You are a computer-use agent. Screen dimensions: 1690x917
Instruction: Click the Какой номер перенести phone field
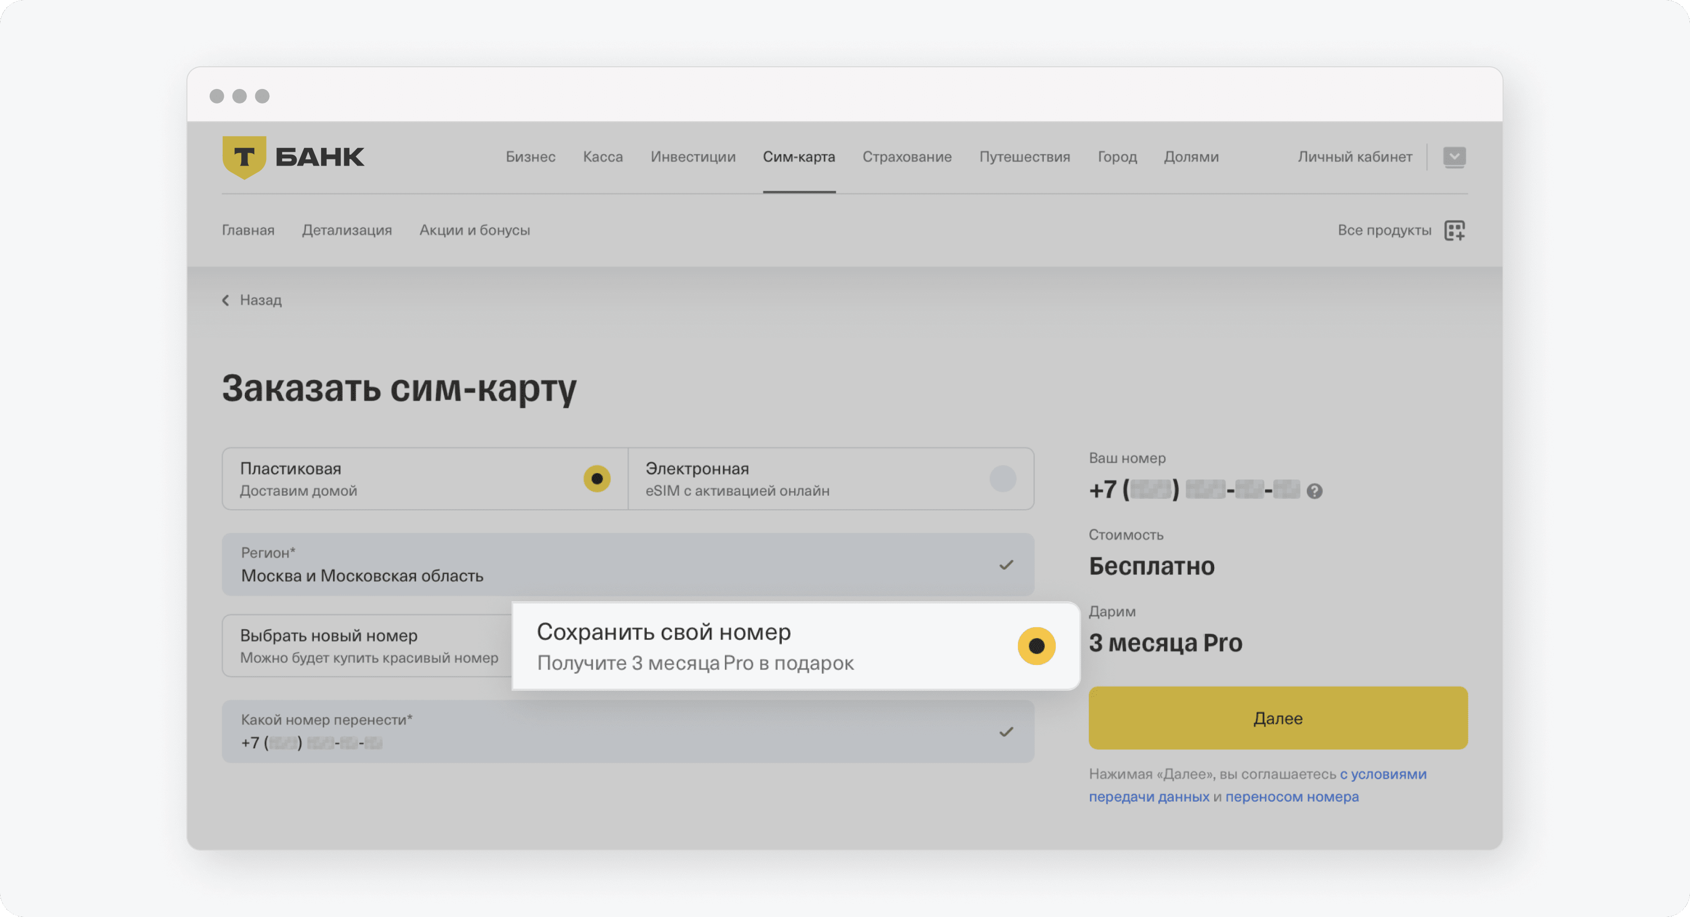628,731
